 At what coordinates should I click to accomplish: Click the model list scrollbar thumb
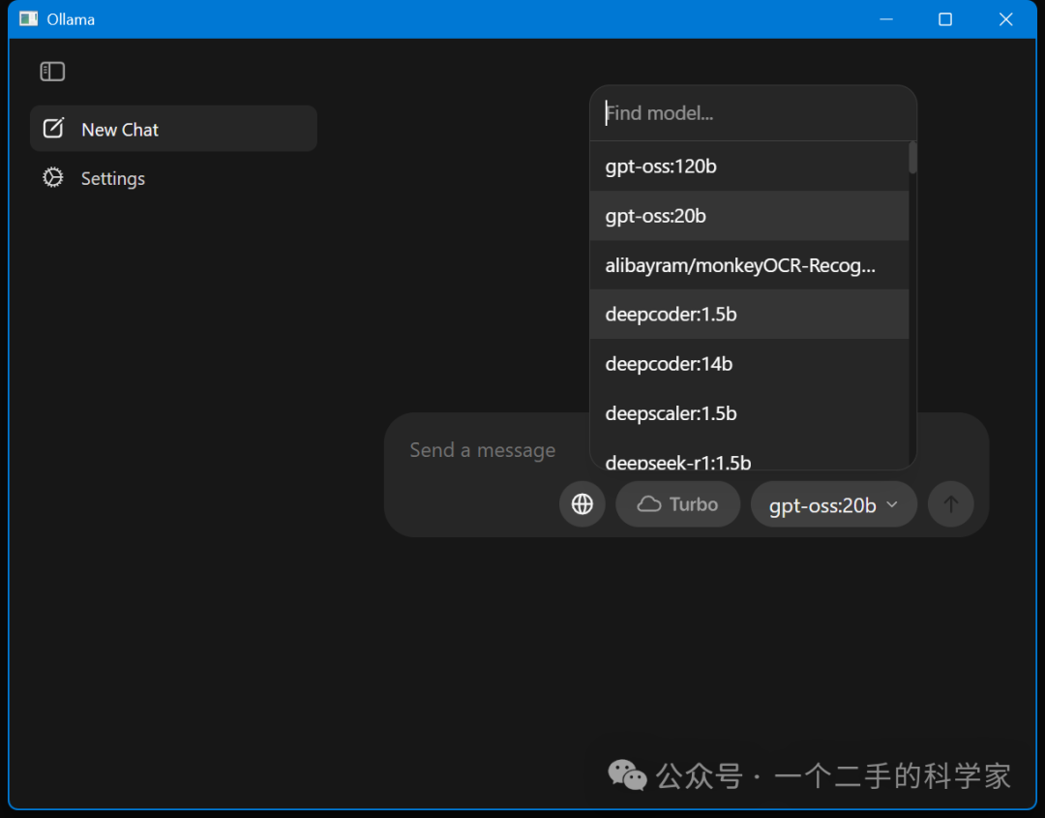point(912,158)
